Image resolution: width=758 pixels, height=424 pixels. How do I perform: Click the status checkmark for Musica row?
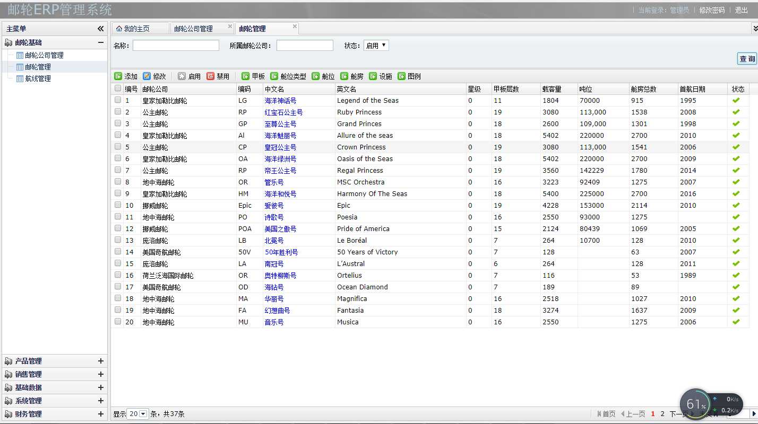736,322
